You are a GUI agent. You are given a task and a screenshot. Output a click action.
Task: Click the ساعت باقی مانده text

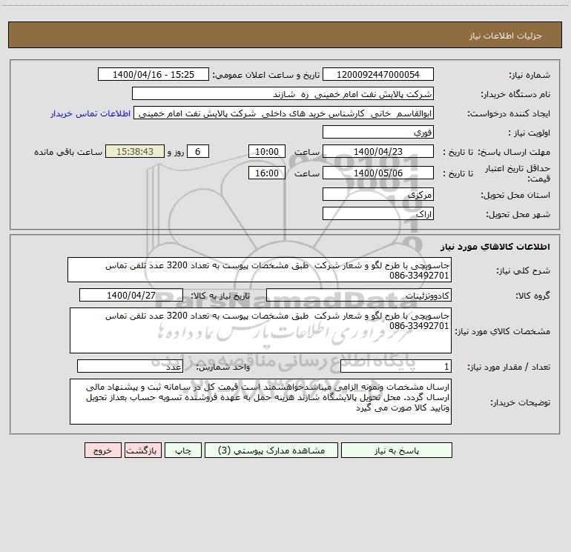(x=68, y=152)
